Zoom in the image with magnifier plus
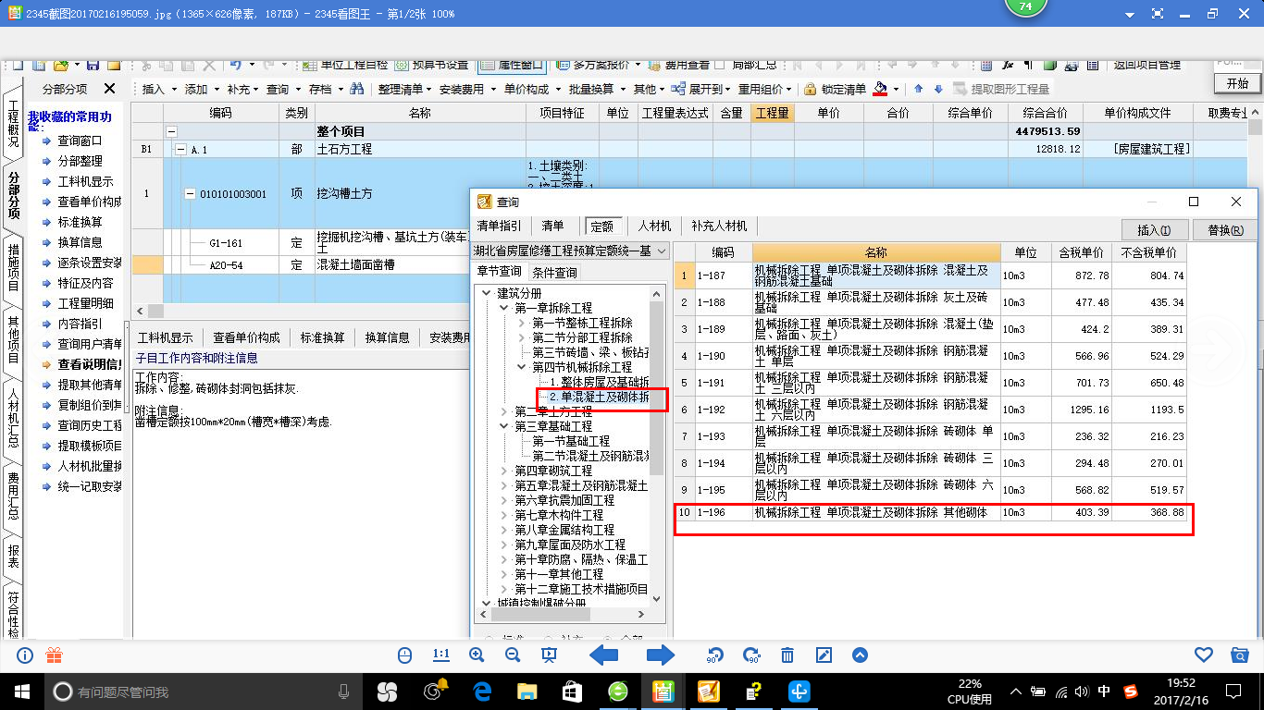This screenshot has height=710, width=1264. click(477, 655)
